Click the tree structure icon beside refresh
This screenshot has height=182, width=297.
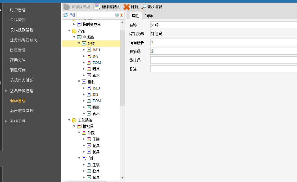(72, 15)
